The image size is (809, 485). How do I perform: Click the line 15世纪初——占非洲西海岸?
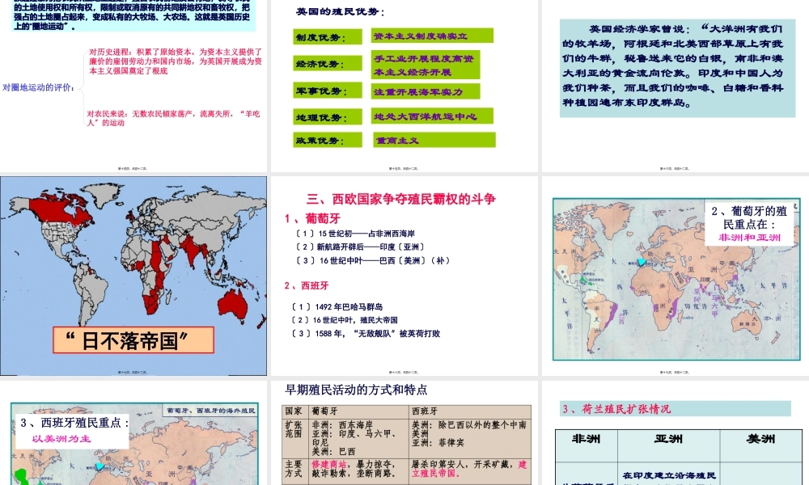tap(355, 234)
